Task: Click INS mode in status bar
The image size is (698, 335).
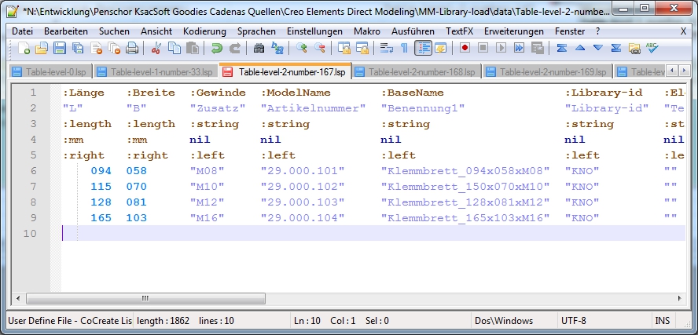Action: click(662, 321)
